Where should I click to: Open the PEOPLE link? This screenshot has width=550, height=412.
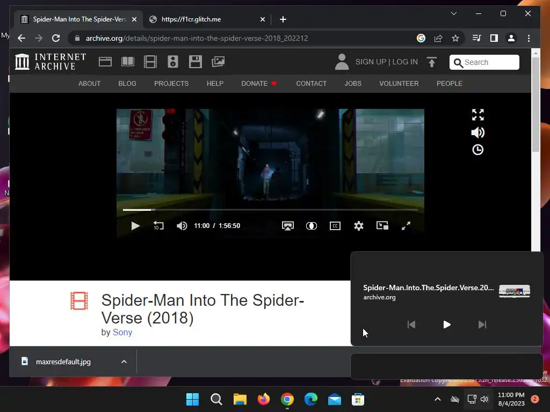[450, 84]
